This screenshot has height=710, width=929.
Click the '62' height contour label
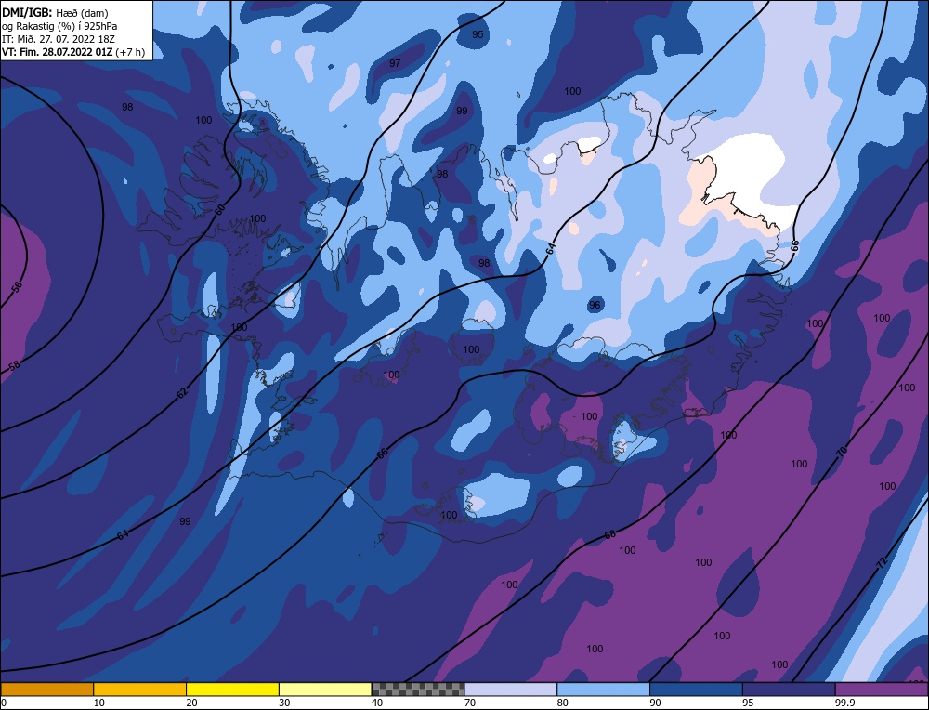(x=182, y=392)
